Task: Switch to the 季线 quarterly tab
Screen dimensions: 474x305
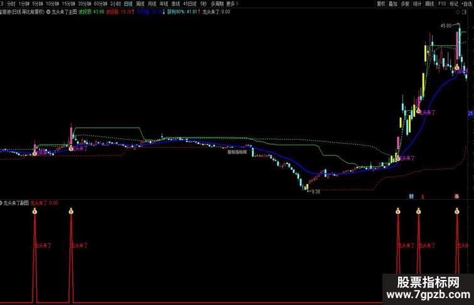Action: (x=176, y=4)
